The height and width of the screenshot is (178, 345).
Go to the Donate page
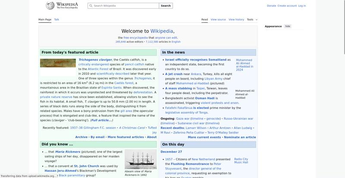coord(271,6)
